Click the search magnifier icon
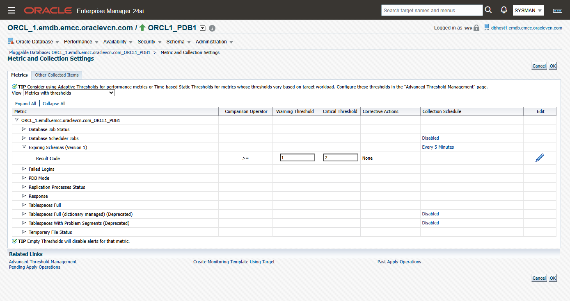Screen dimensions: 570x301 pos(488,10)
